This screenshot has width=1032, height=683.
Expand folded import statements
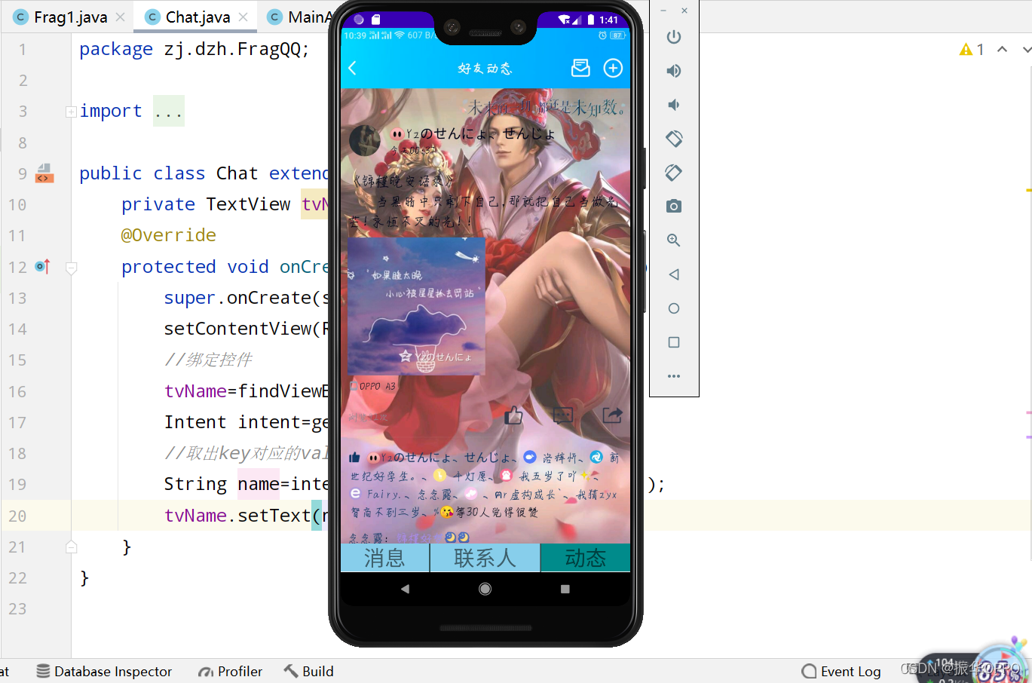point(71,112)
